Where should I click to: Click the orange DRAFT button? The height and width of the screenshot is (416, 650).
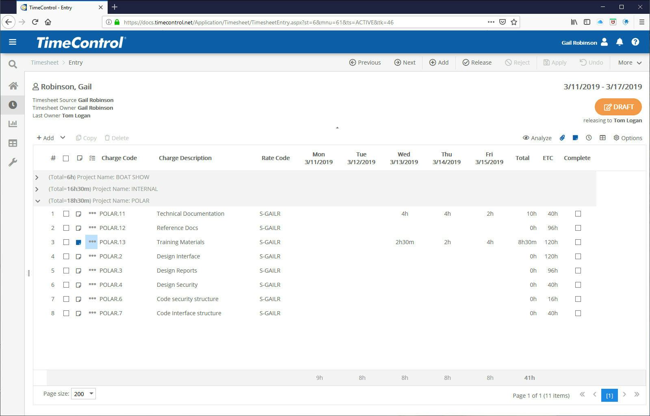618,107
